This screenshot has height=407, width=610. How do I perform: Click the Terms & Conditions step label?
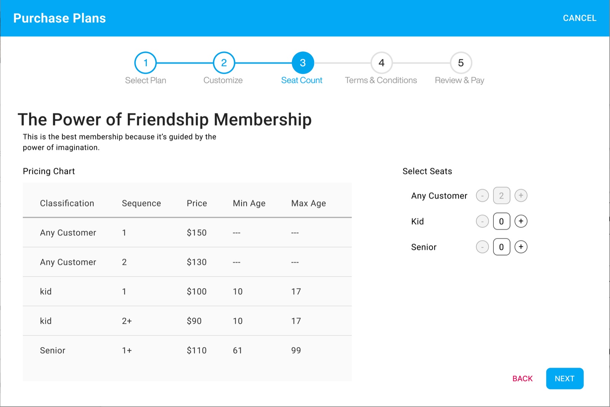click(x=381, y=80)
